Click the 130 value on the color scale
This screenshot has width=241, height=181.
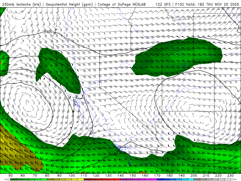point(108,176)
